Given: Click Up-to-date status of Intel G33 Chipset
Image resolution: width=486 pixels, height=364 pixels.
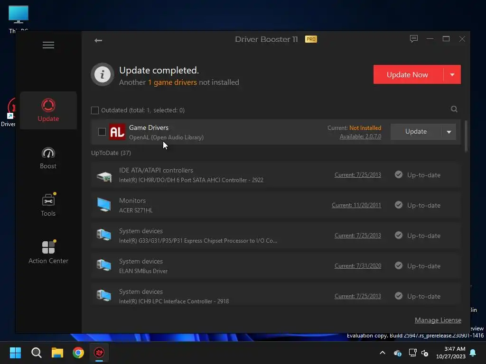Looking at the screenshot, I should click(424, 236).
